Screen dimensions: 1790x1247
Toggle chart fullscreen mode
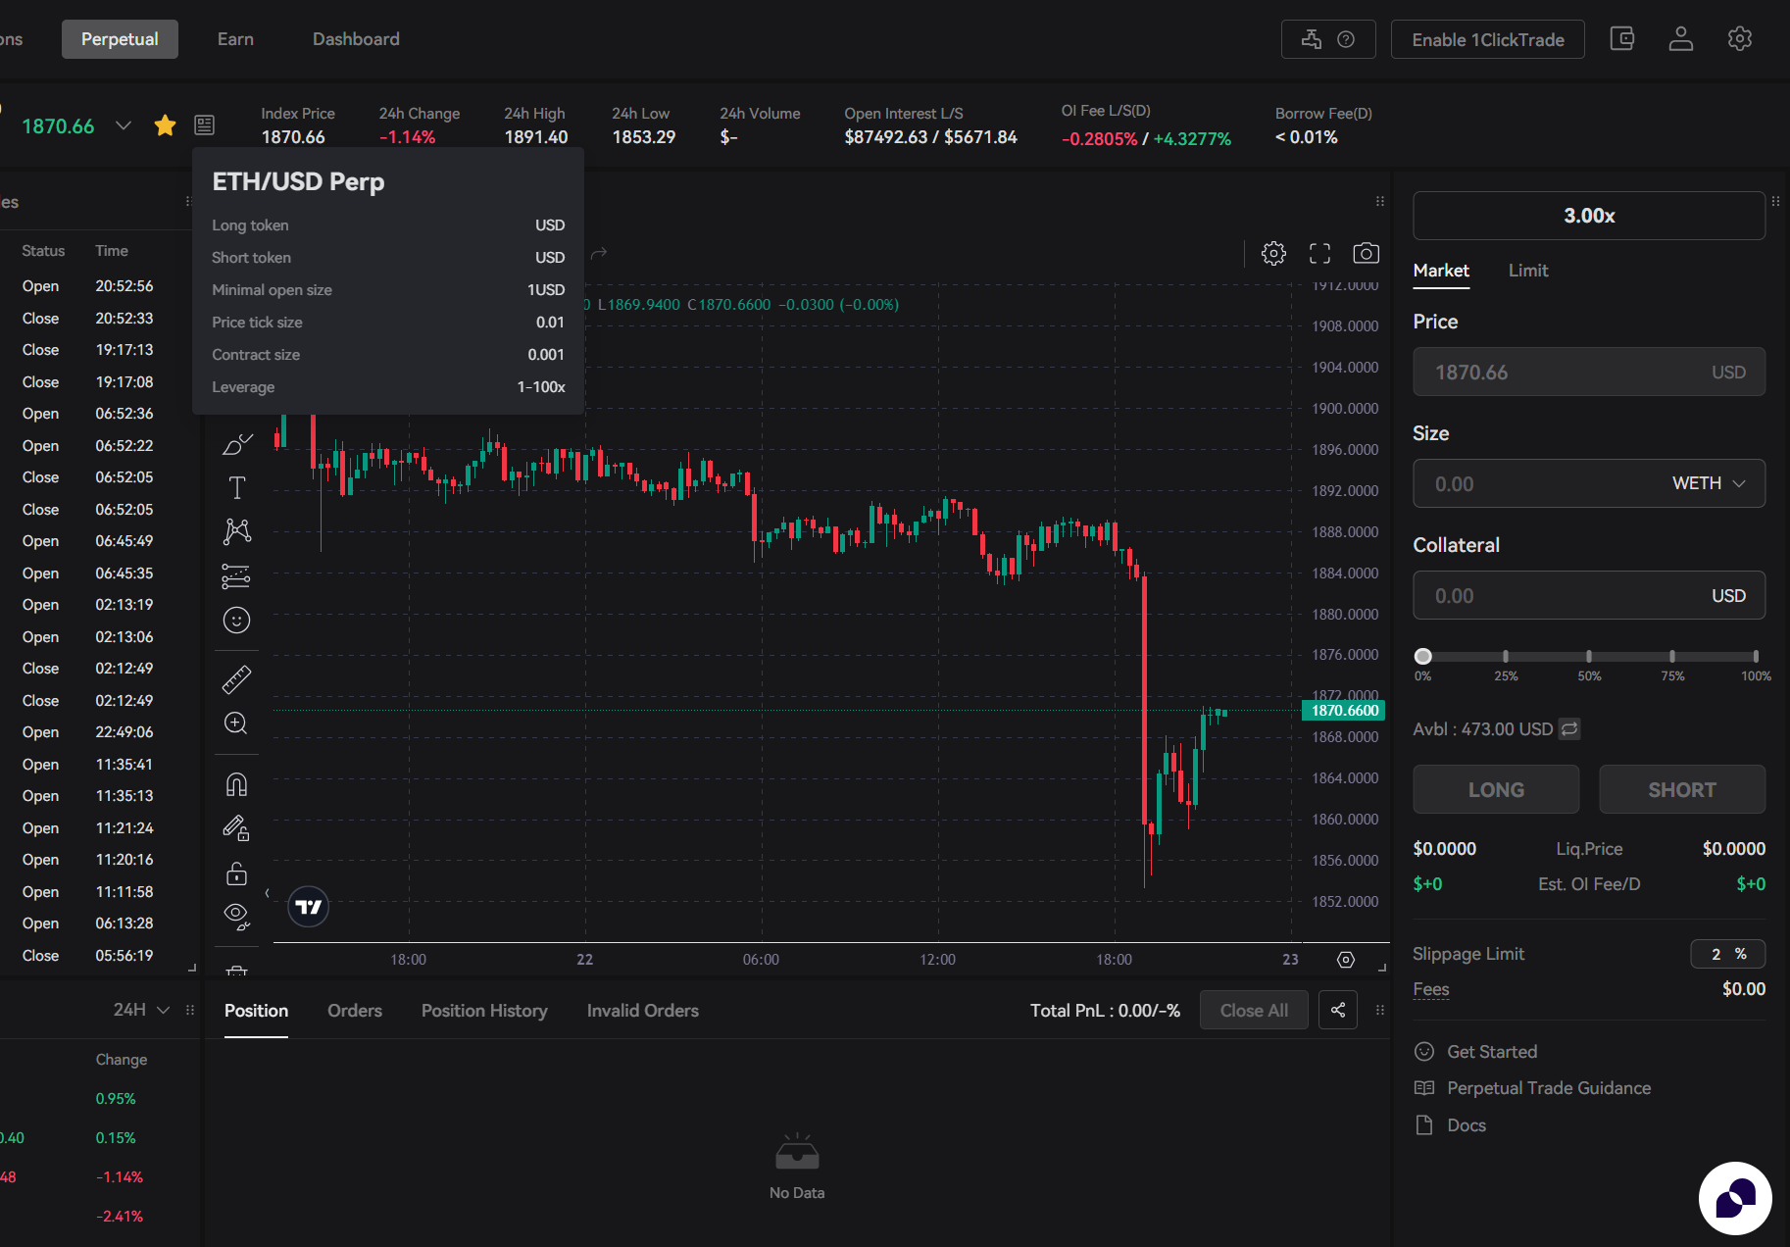1320,254
